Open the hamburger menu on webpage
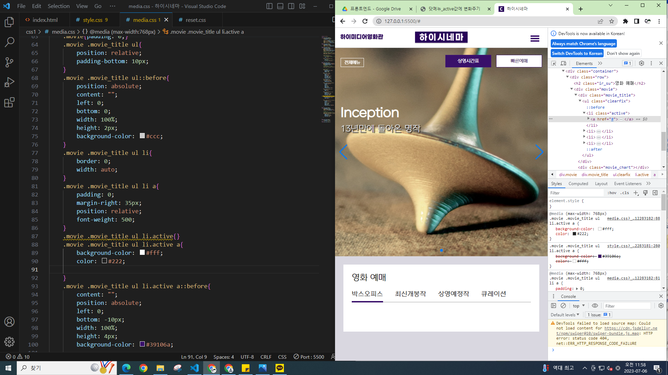668x375 pixels. [535, 39]
